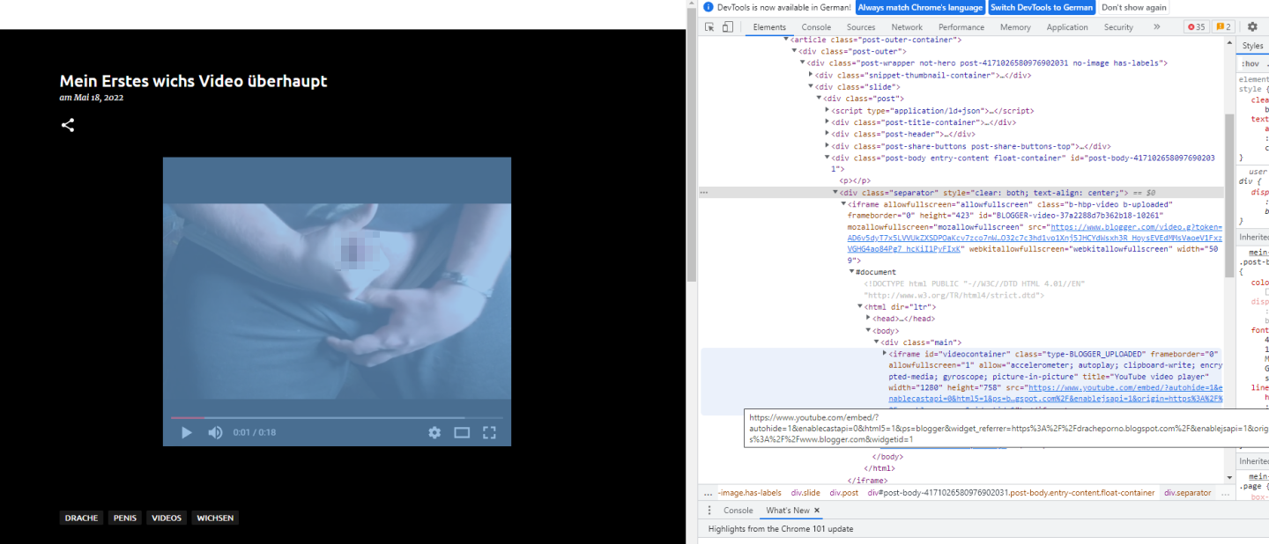The width and height of the screenshot is (1269, 544).
Task: Seek along the video progress bar
Action: pyautogui.click(x=337, y=417)
